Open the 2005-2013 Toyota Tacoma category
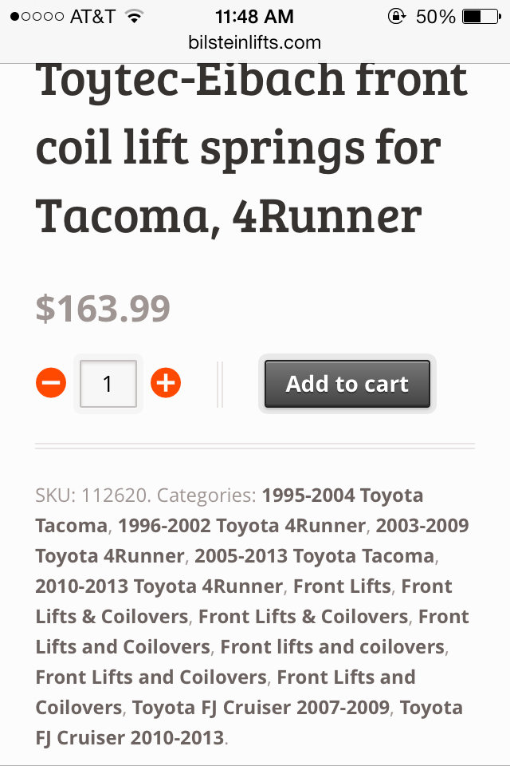Screen dimensions: 510x766 tap(314, 556)
